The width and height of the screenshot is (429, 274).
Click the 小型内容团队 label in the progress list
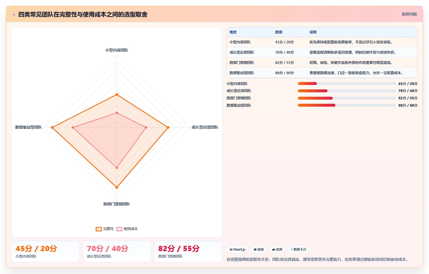[x=237, y=84]
